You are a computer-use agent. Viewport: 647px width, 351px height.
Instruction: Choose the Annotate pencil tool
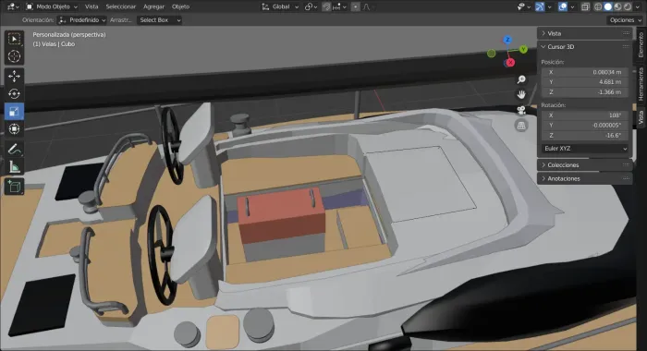(x=14, y=150)
